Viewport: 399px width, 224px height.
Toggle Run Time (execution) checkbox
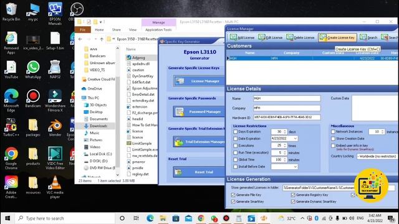[236, 152]
